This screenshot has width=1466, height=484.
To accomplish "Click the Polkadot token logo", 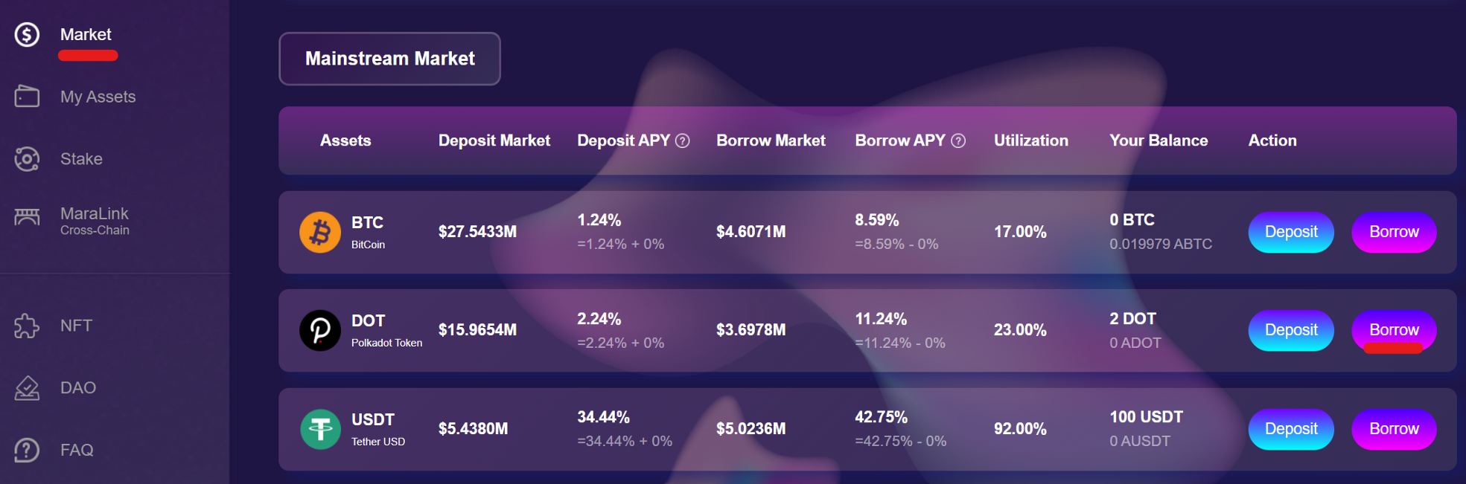I will point(320,330).
